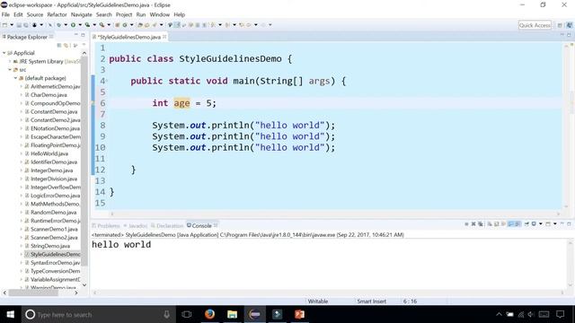Select the Java perspective icon

(x=569, y=25)
